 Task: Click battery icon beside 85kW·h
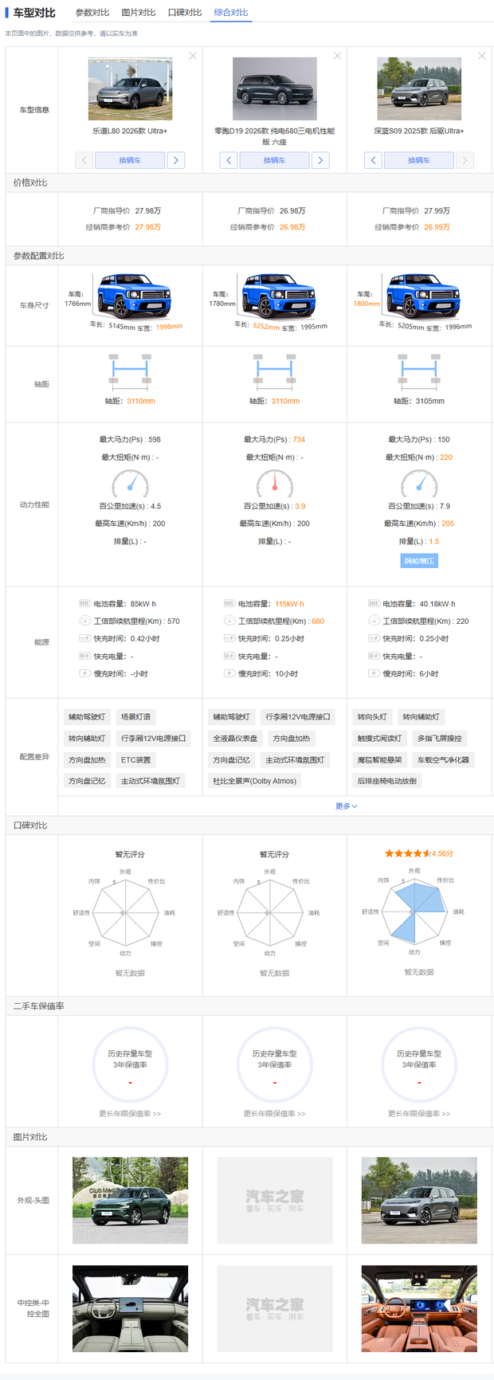pos(84,603)
